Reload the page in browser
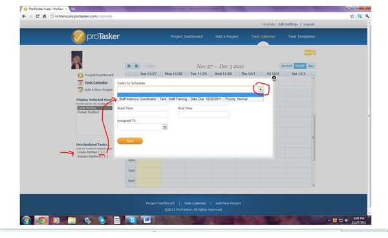This screenshot has width=388, height=238. (38, 16)
